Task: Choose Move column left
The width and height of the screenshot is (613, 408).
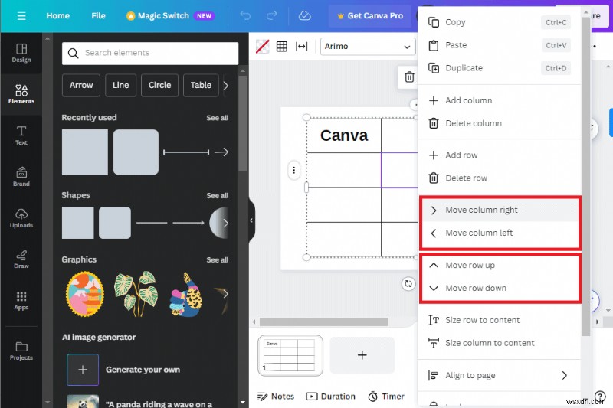Action: 500,233
